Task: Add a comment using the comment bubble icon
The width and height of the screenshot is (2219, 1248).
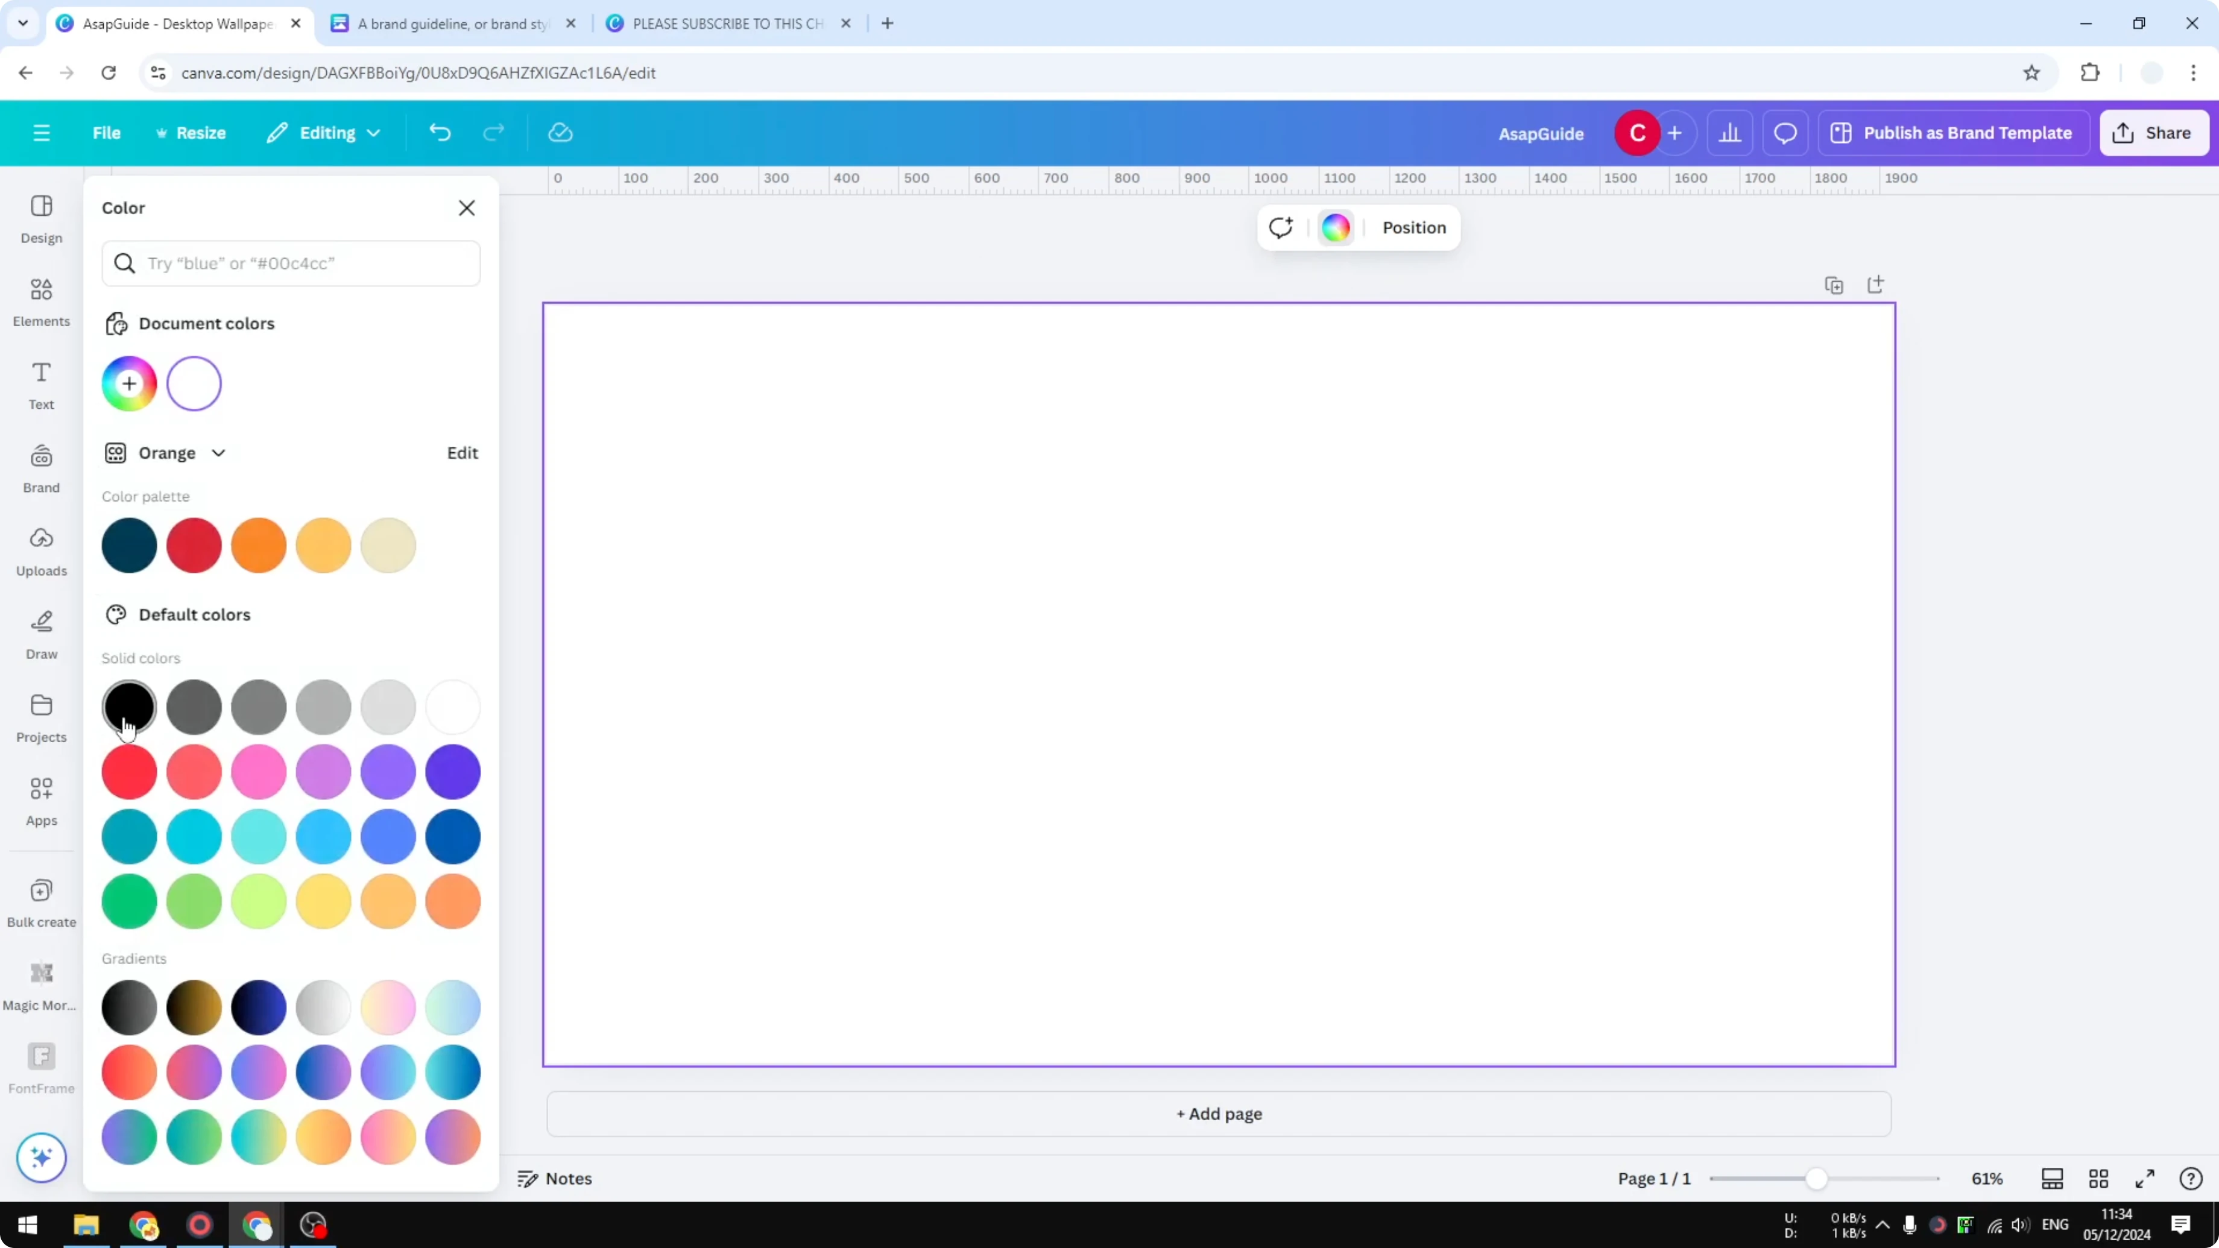Action: [x=1785, y=133]
